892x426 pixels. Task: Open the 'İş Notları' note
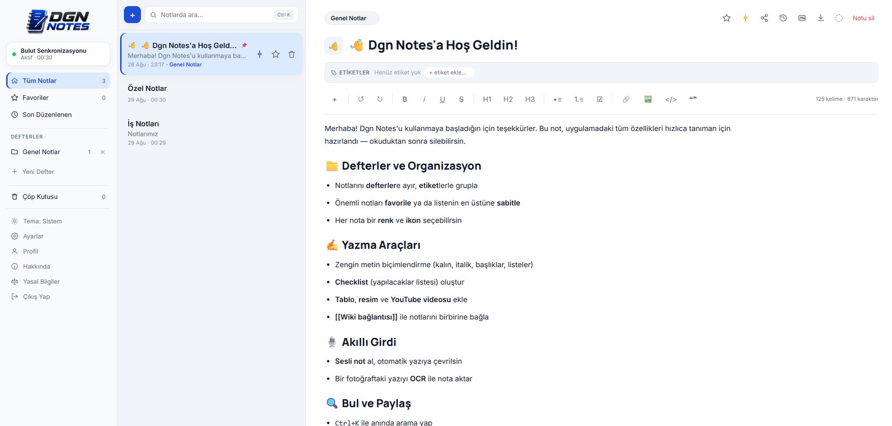coord(211,133)
